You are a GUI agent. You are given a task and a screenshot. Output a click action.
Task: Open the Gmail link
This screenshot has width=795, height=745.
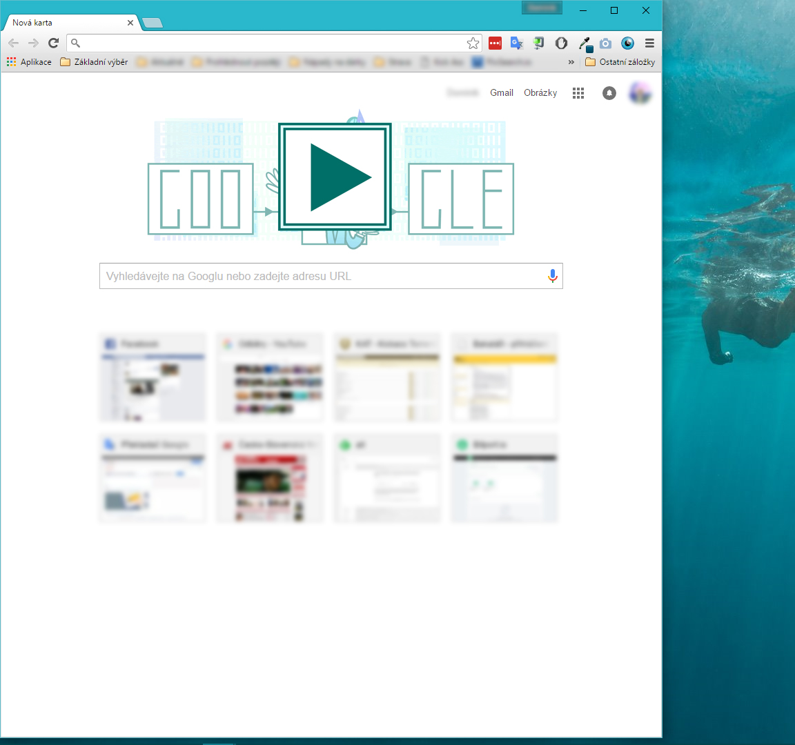(501, 93)
